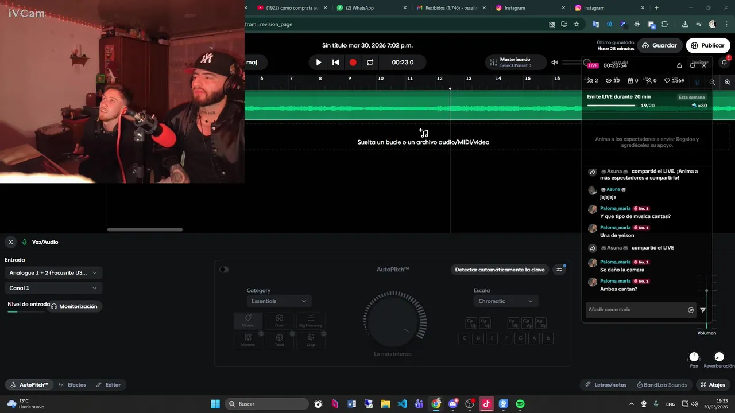735x413 pixels.
Task: View LIVE viewers count icon
Action: (609, 81)
